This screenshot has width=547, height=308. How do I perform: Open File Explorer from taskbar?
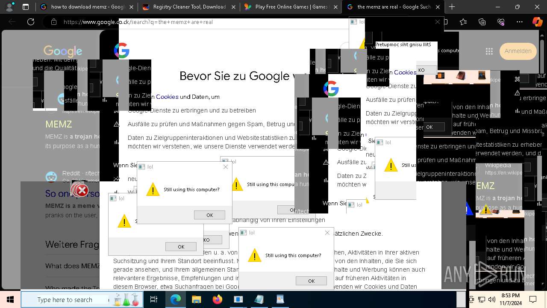[196, 299]
